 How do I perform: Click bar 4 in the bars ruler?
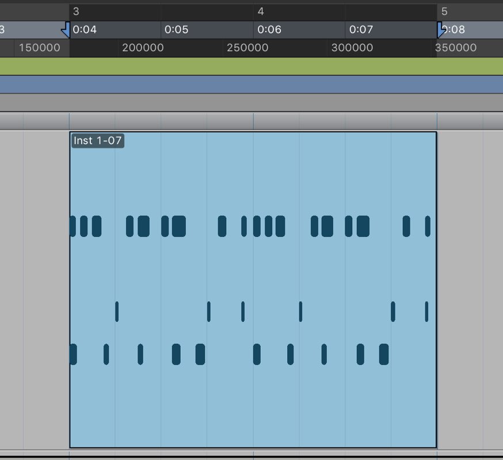(x=261, y=11)
